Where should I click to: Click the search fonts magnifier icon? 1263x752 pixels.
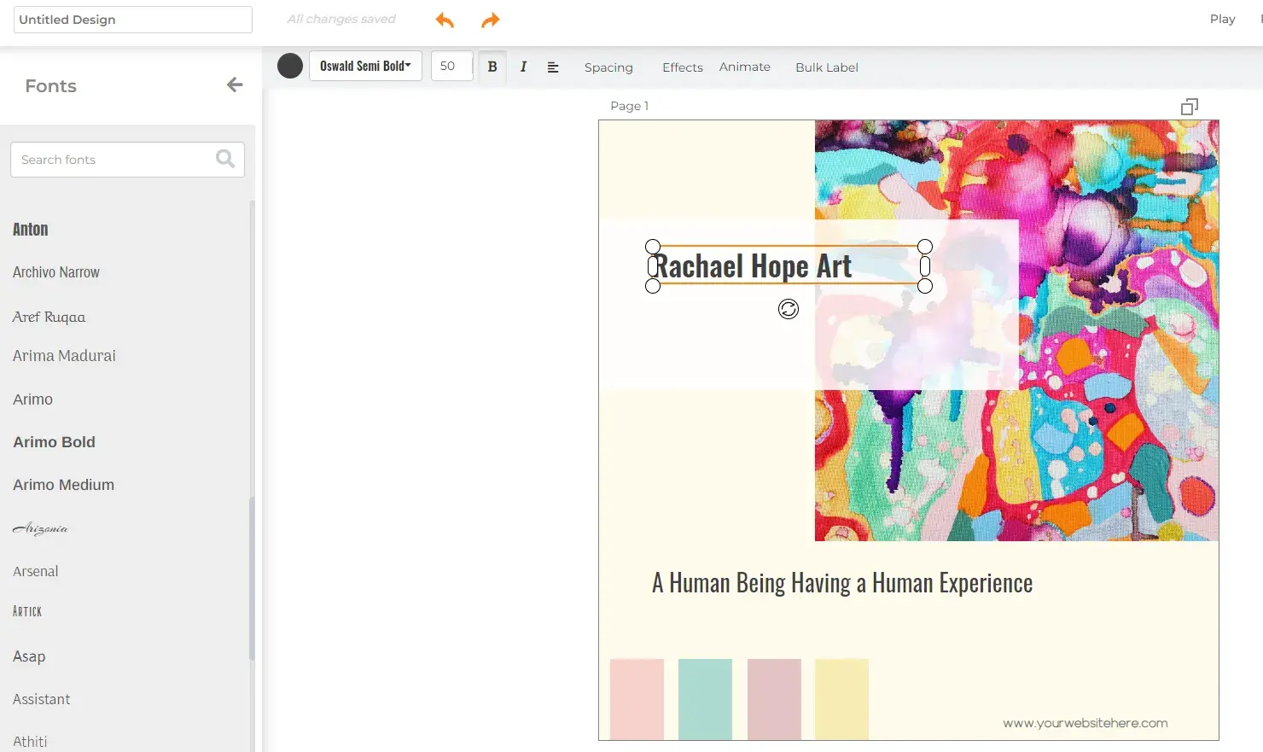click(225, 159)
